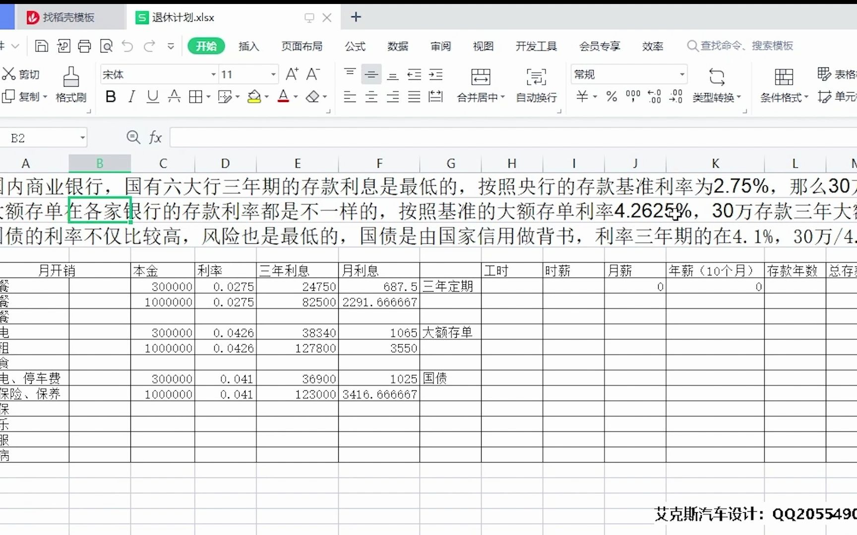The image size is (857, 535).
Task: Expand font color dropdown arrow
Action: pyautogui.click(x=296, y=97)
